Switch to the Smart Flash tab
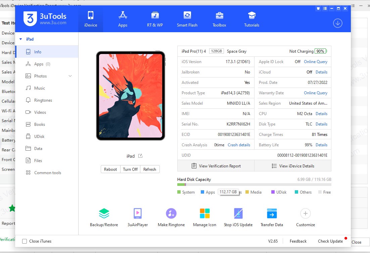The width and height of the screenshot is (370, 253). (187, 19)
